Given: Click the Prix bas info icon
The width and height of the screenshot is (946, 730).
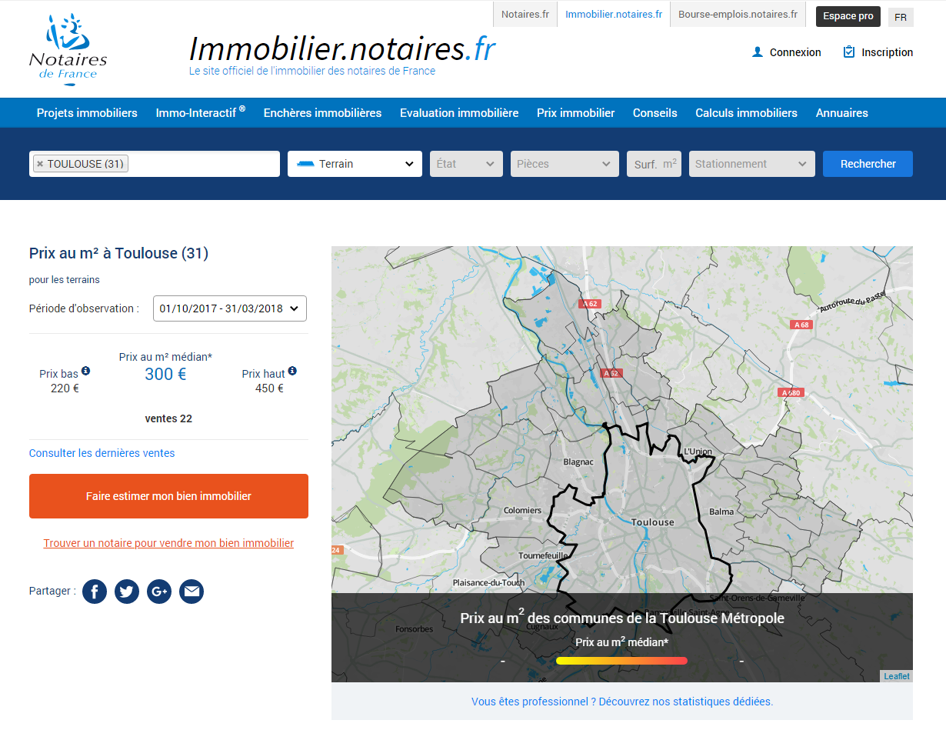Looking at the screenshot, I should [86, 371].
